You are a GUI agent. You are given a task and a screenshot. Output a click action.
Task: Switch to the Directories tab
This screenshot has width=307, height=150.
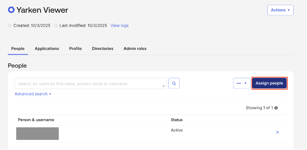[x=102, y=49]
